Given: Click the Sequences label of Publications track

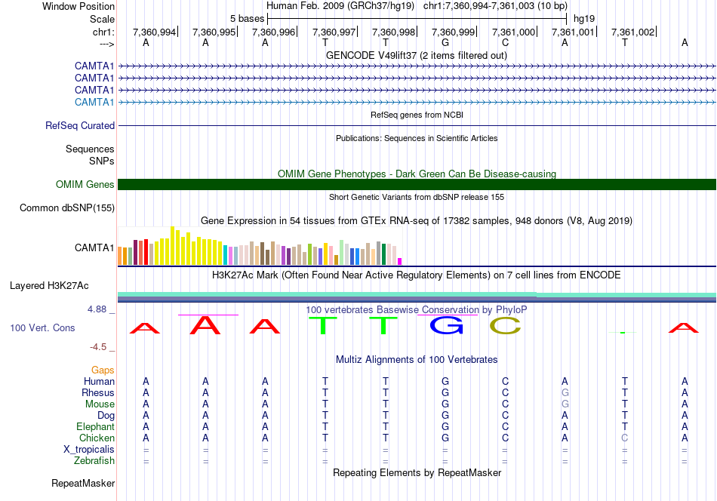Looking at the screenshot, I should (90, 149).
